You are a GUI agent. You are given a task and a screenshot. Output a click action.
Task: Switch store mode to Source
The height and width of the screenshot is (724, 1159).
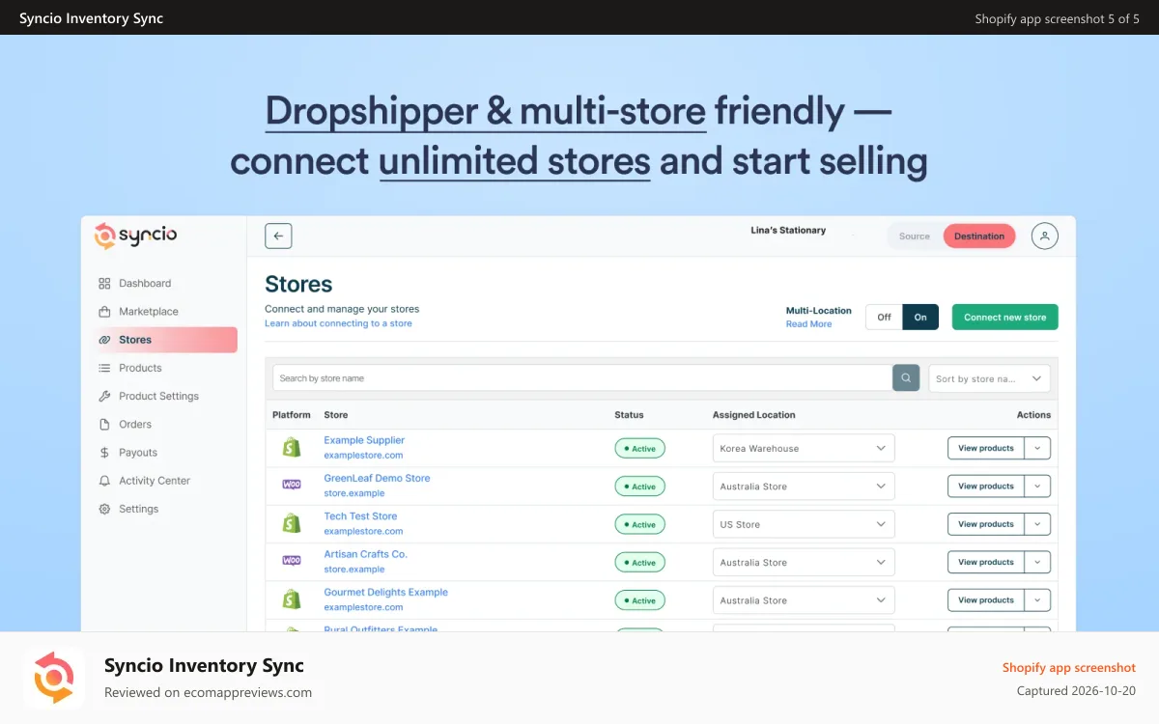click(x=915, y=237)
